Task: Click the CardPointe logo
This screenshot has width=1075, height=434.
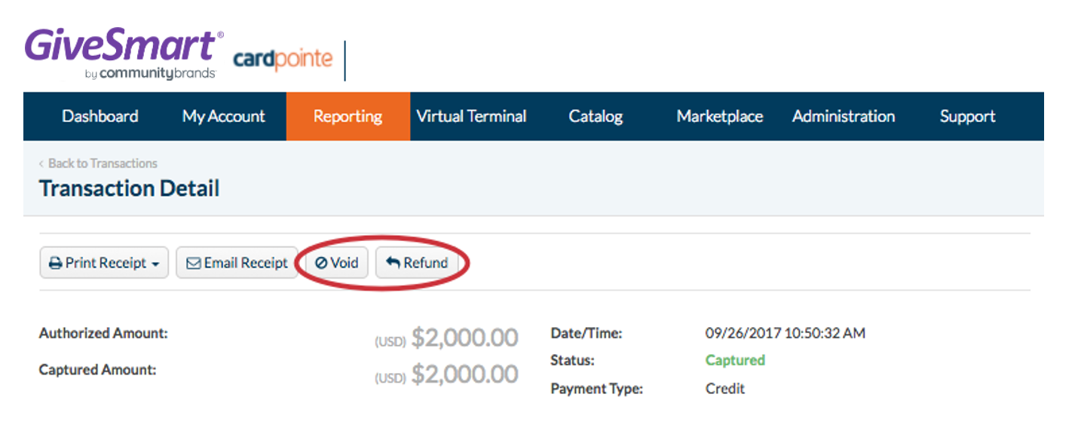Action: point(283,60)
